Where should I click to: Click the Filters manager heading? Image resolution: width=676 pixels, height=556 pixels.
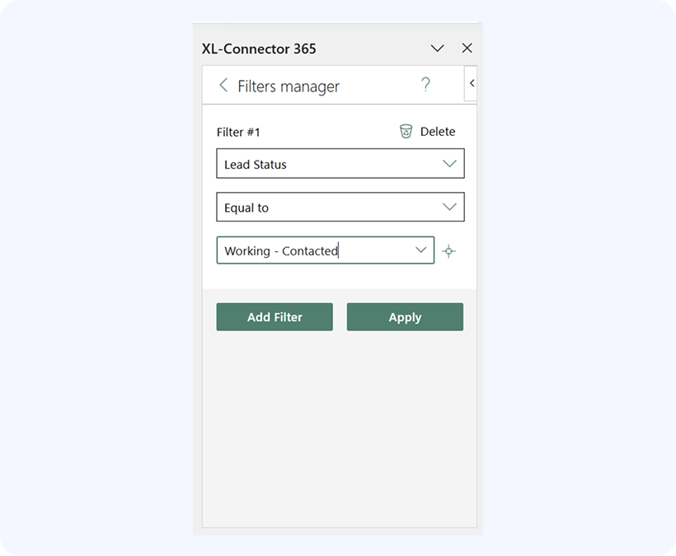click(x=289, y=86)
